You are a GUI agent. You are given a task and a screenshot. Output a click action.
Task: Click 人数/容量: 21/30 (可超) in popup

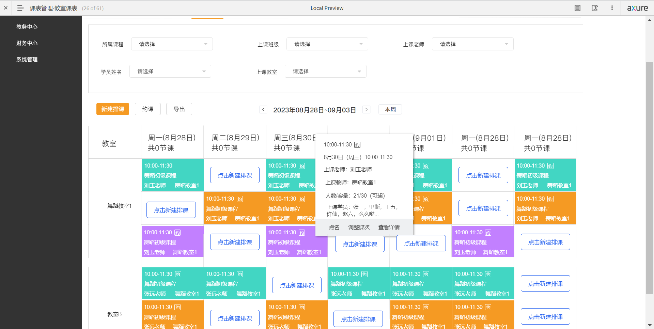(355, 195)
